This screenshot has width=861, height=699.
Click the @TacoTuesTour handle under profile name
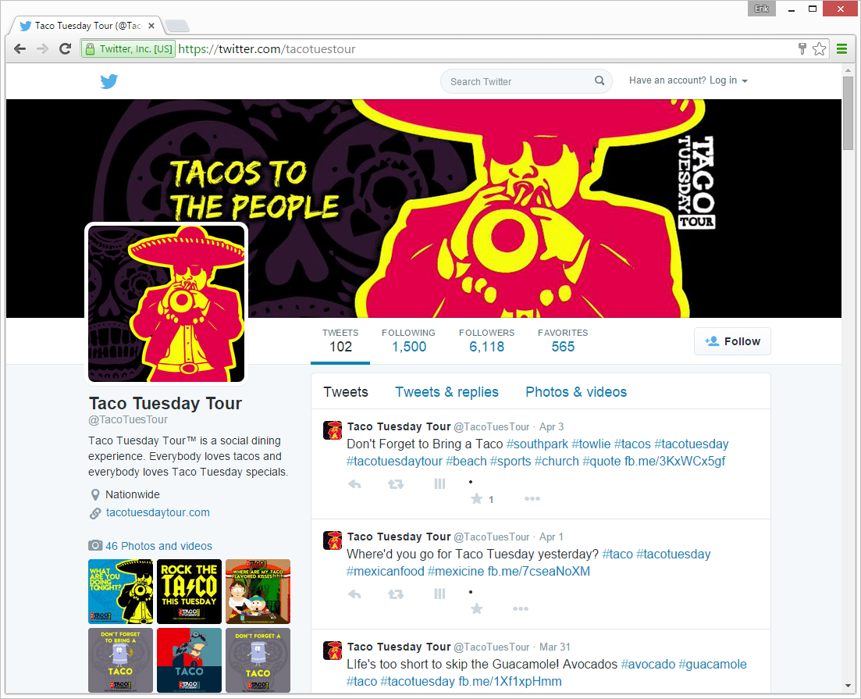tap(128, 420)
